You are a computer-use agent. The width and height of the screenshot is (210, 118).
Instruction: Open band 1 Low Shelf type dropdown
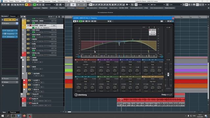[x=85, y=65]
